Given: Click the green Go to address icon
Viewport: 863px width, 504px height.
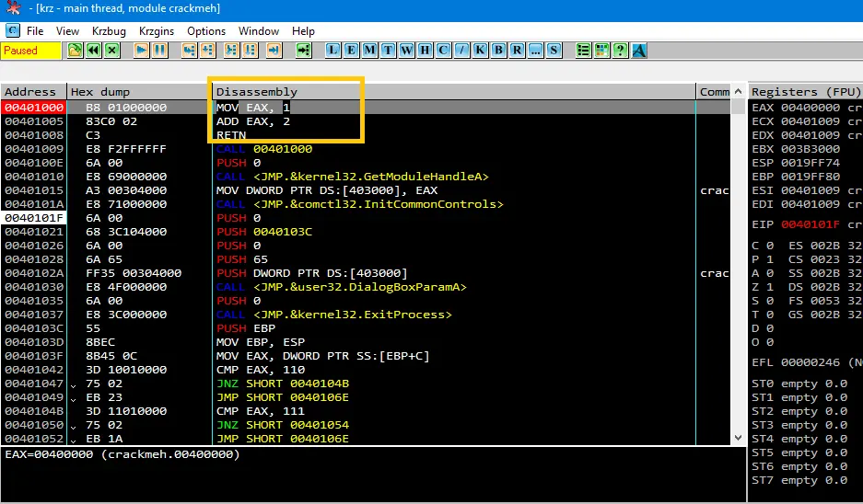Looking at the screenshot, I should (x=303, y=51).
